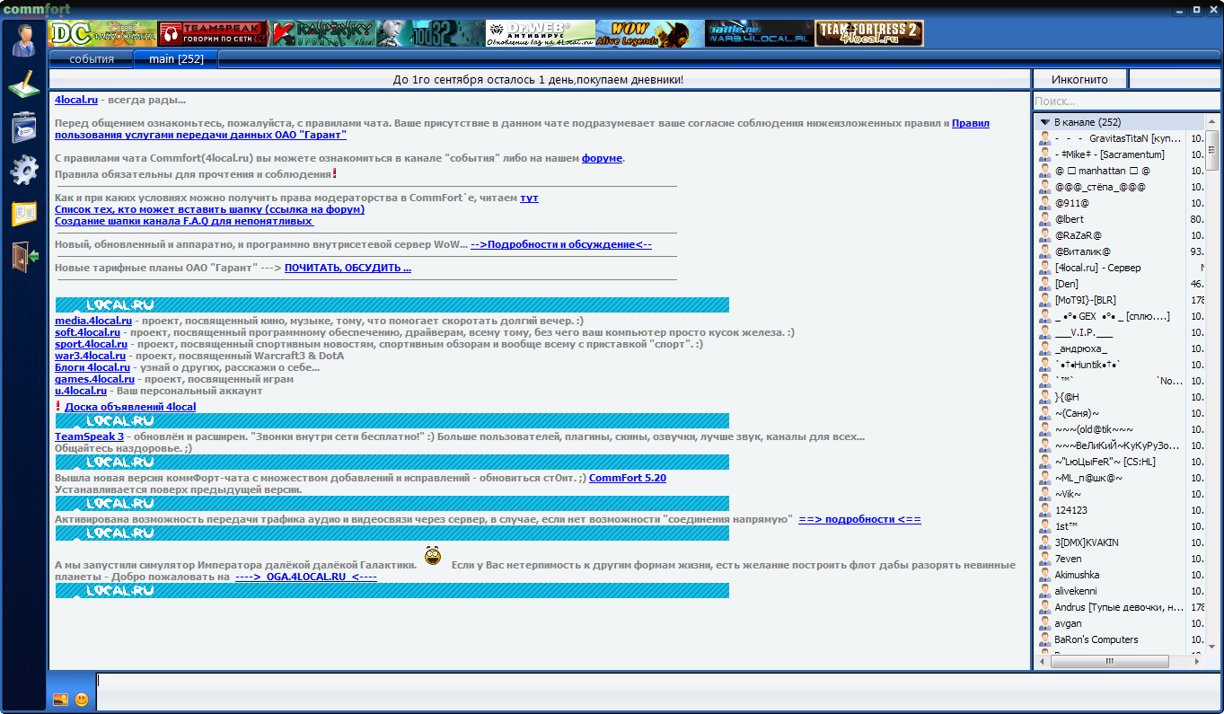Image resolution: width=1224 pixels, height=714 pixels.
Task: Click the pencil and notepad sidebar icon
Action: click(24, 84)
